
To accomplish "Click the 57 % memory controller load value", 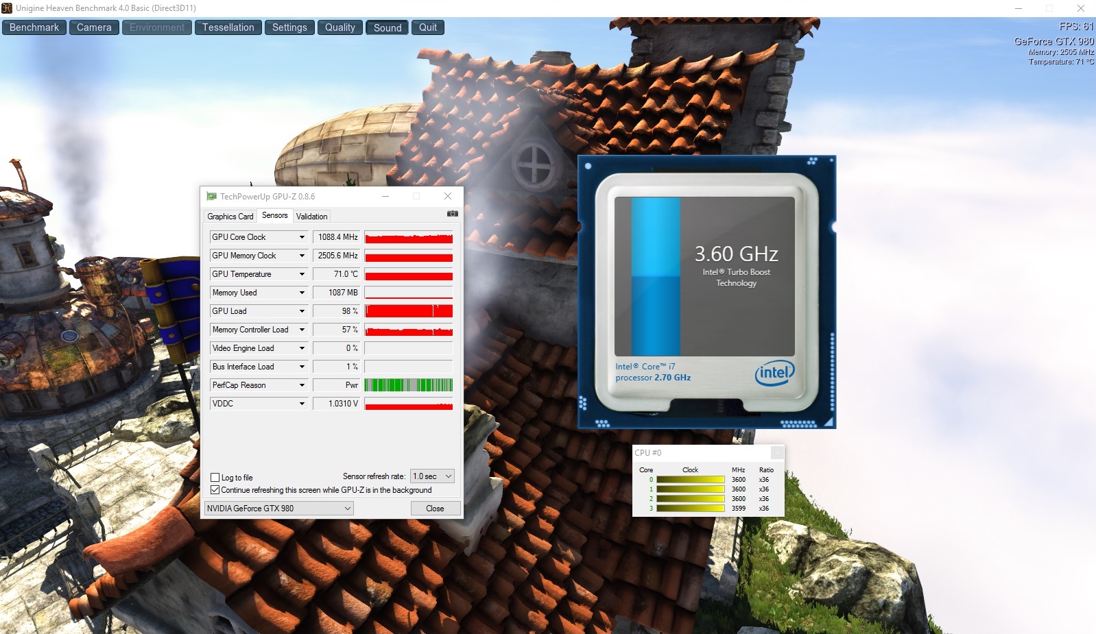I will [x=337, y=330].
